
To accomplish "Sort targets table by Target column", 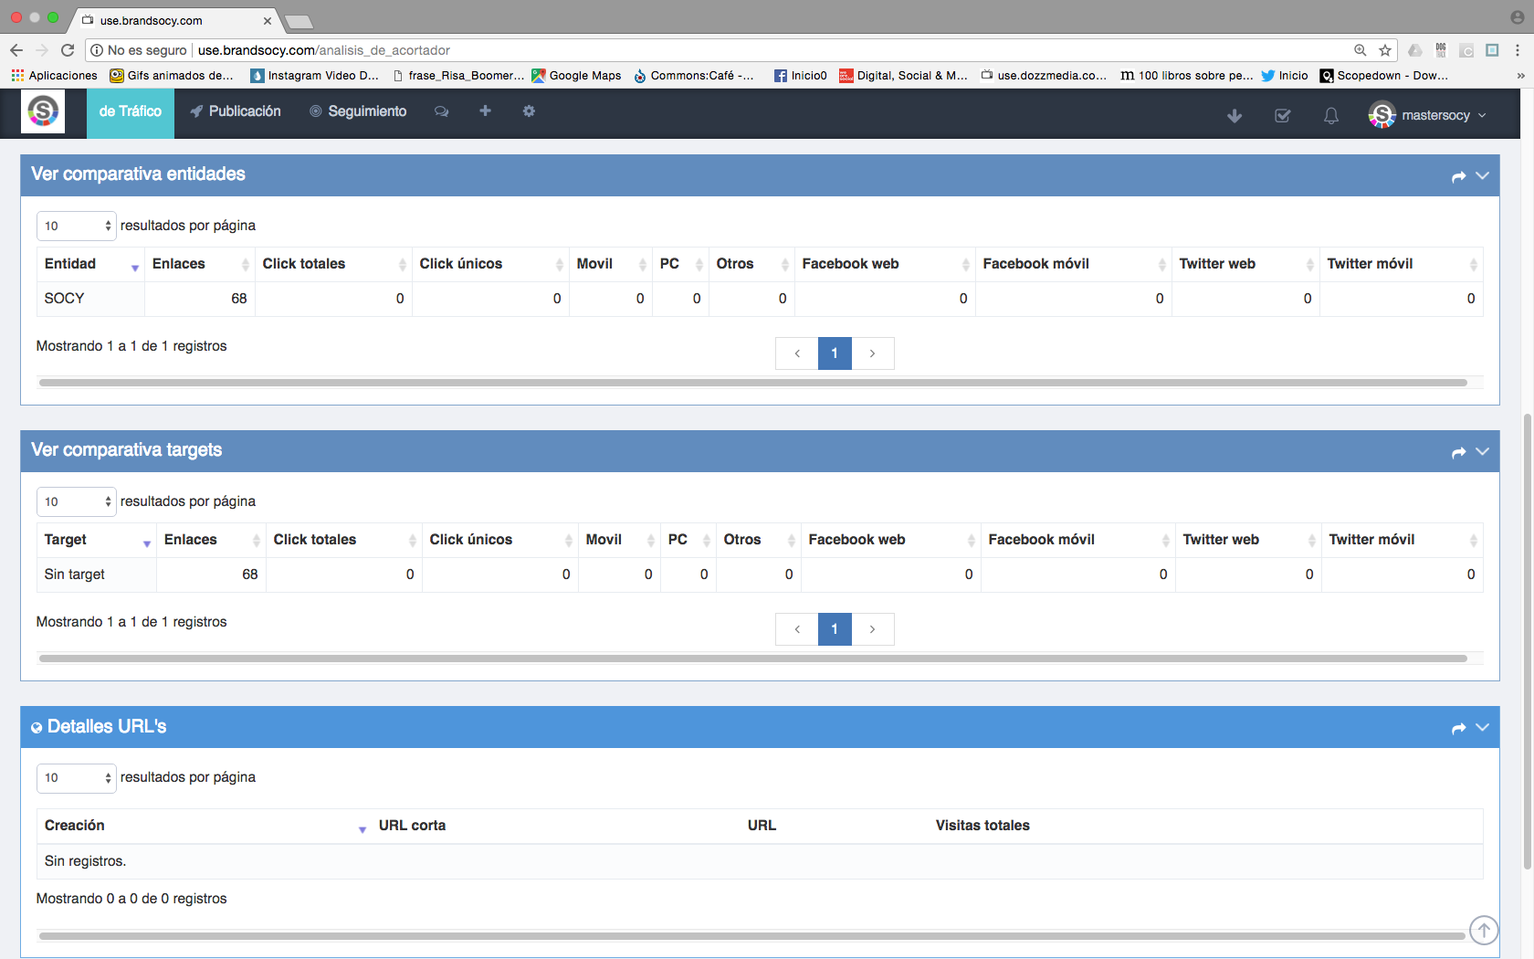I will (x=96, y=540).
